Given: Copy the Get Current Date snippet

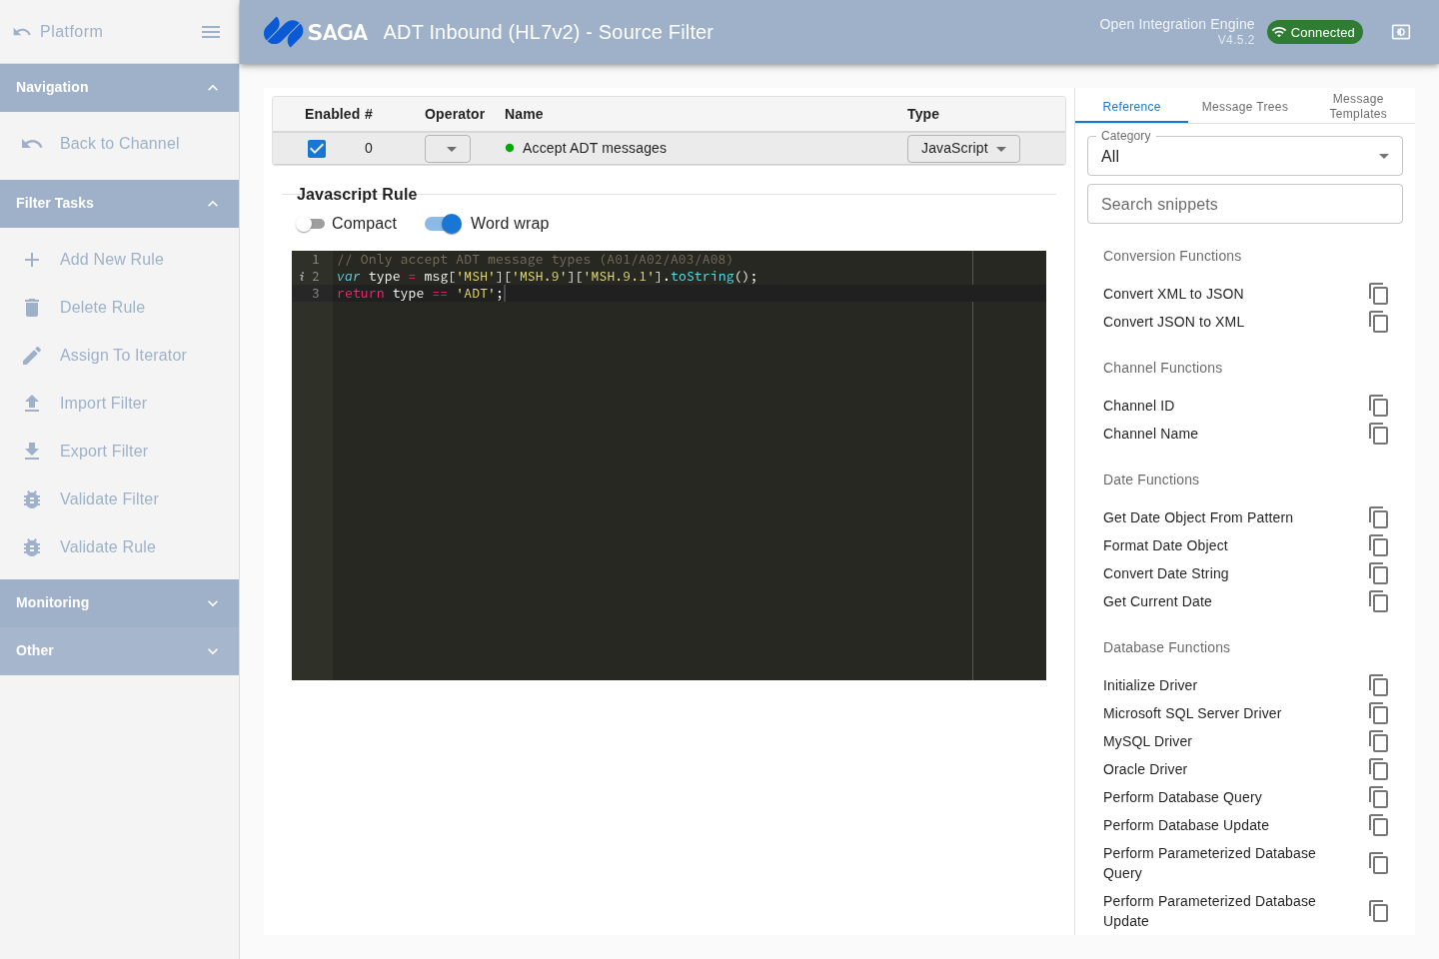Looking at the screenshot, I should coord(1379,601).
